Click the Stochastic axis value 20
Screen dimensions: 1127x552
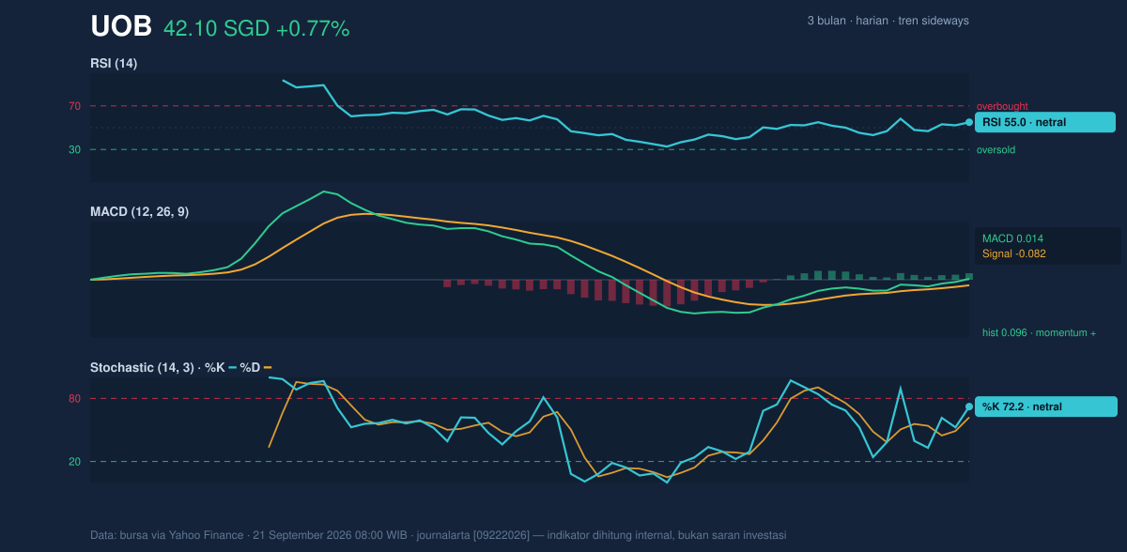[x=74, y=462]
